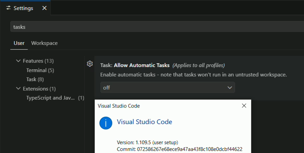The image size is (304, 153).
Task: Click the blue Visual Studio Code dialog heading
Action: (x=145, y=122)
